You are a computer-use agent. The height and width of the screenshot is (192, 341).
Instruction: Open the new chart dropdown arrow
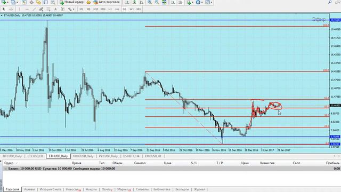(x=7, y=2)
